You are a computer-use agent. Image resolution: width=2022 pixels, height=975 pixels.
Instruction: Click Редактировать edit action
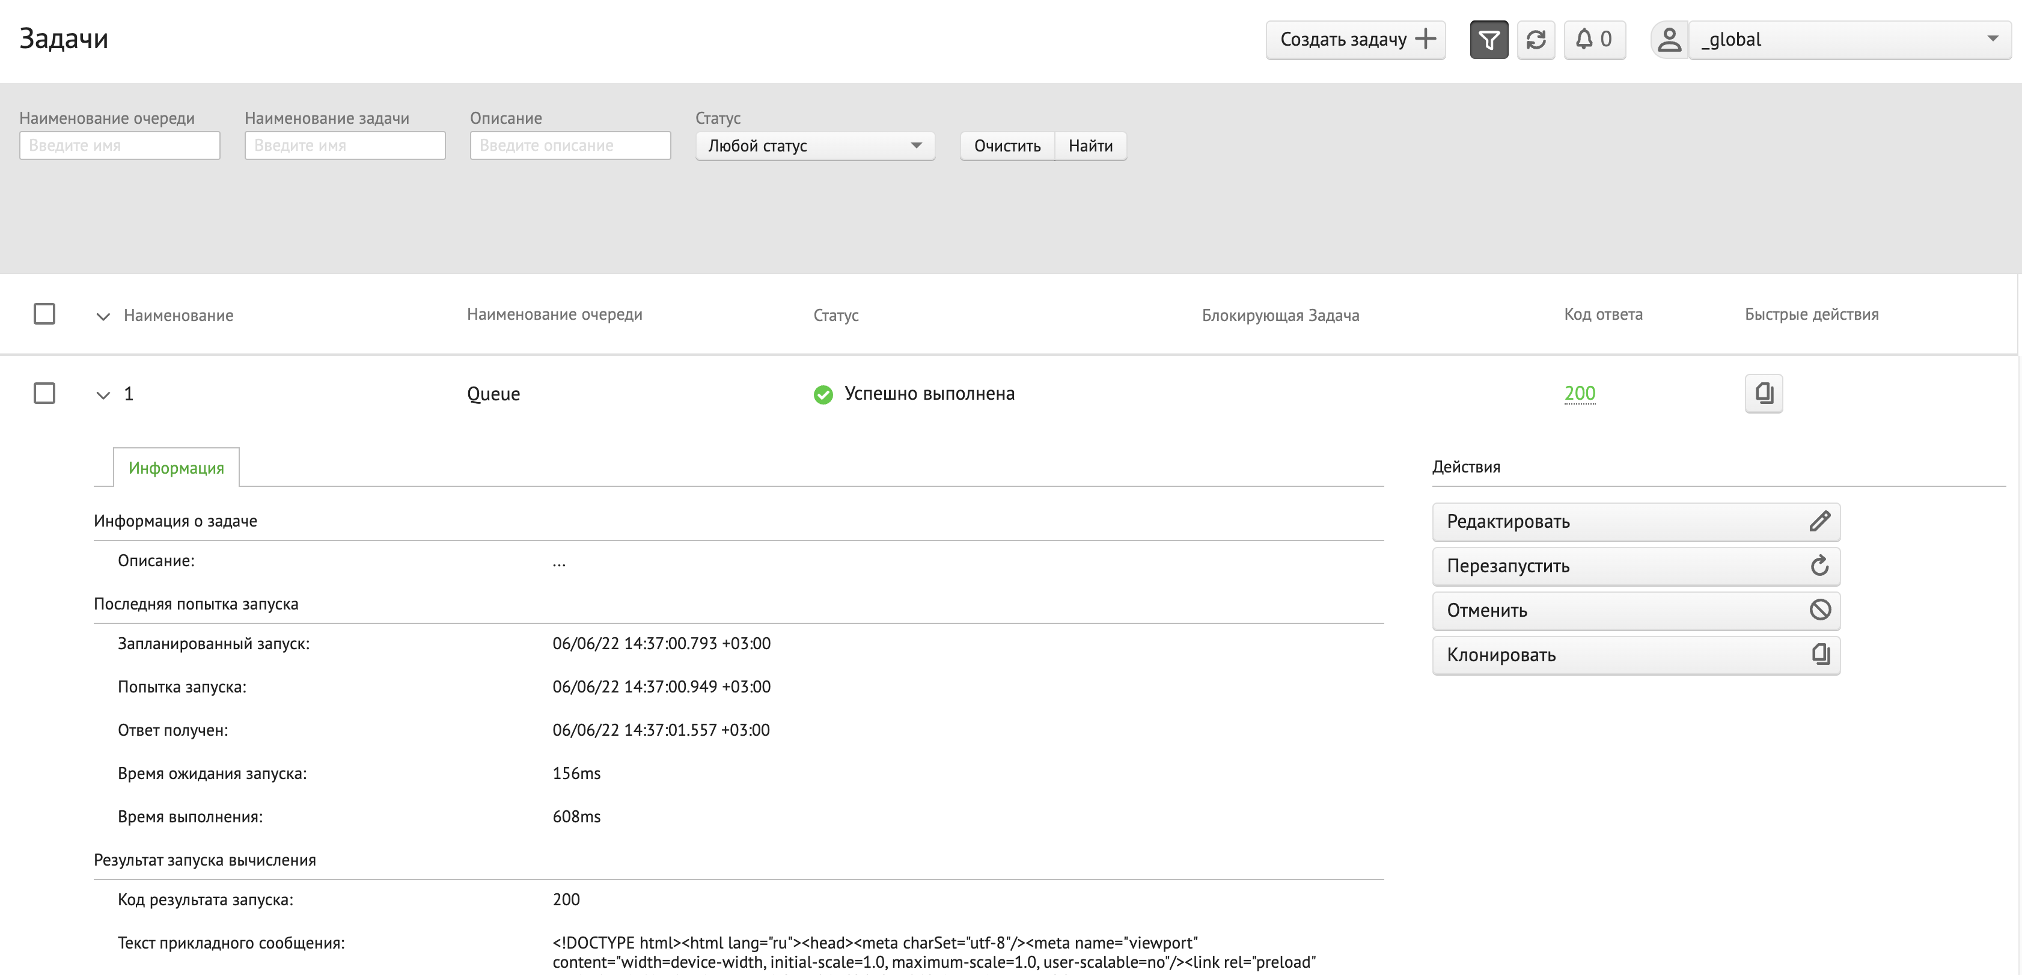click(x=1635, y=521)
